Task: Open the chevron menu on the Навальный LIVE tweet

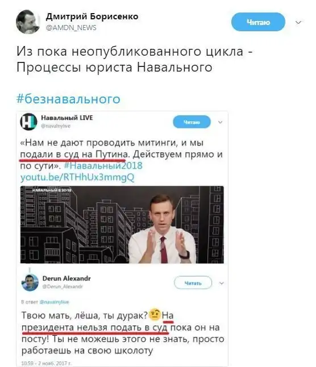Action: point(221,122)
